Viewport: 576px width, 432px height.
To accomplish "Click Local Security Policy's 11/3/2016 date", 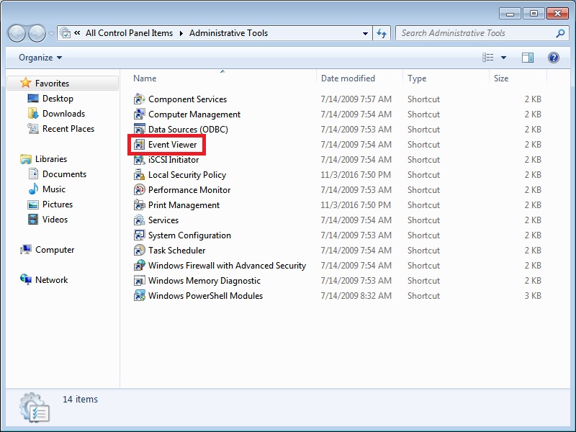I will (x=356, y=175).
